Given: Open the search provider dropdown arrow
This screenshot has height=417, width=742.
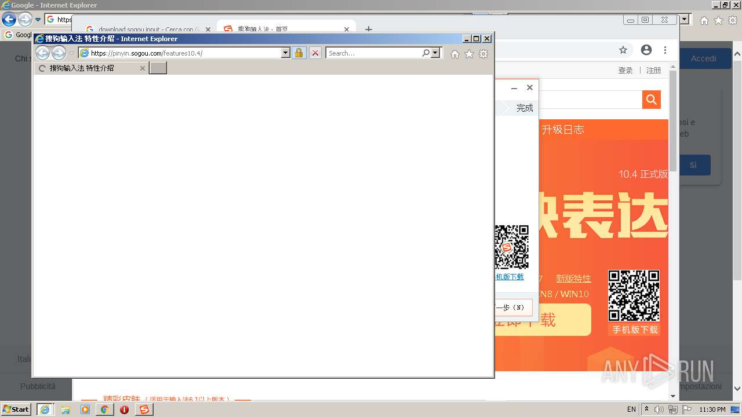Looking at the screenshot, I should [435, 53].
